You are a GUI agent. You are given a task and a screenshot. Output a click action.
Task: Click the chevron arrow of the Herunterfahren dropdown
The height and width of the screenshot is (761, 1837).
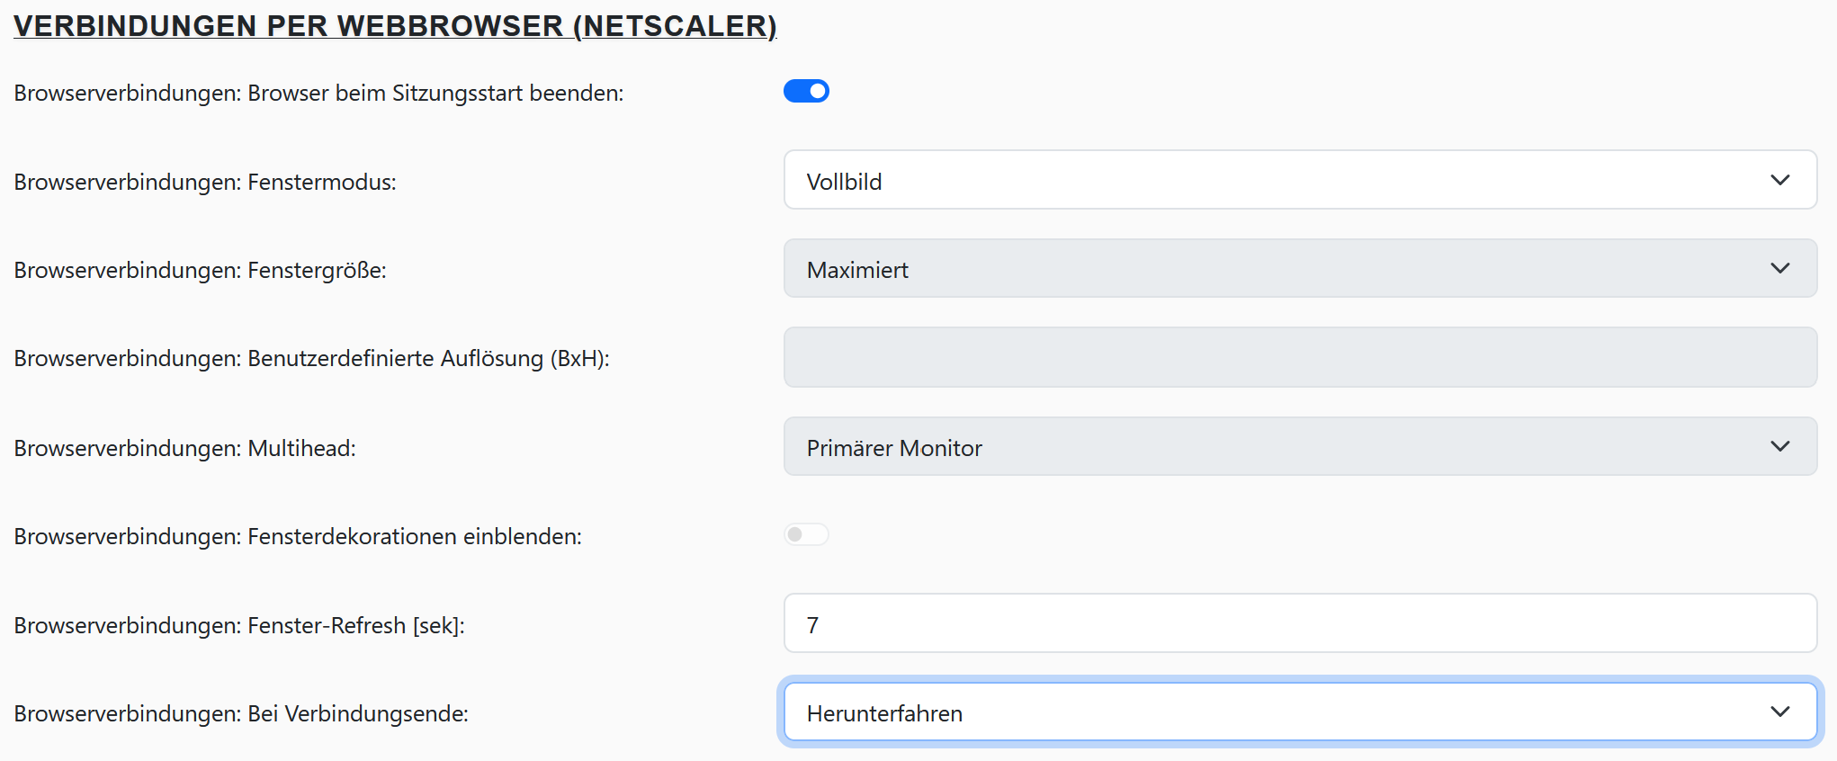point(1779,712)
